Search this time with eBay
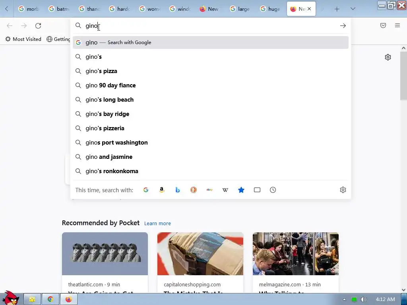Screen dimensions: 407x305 pyautogui.click(x=209, y=190)
